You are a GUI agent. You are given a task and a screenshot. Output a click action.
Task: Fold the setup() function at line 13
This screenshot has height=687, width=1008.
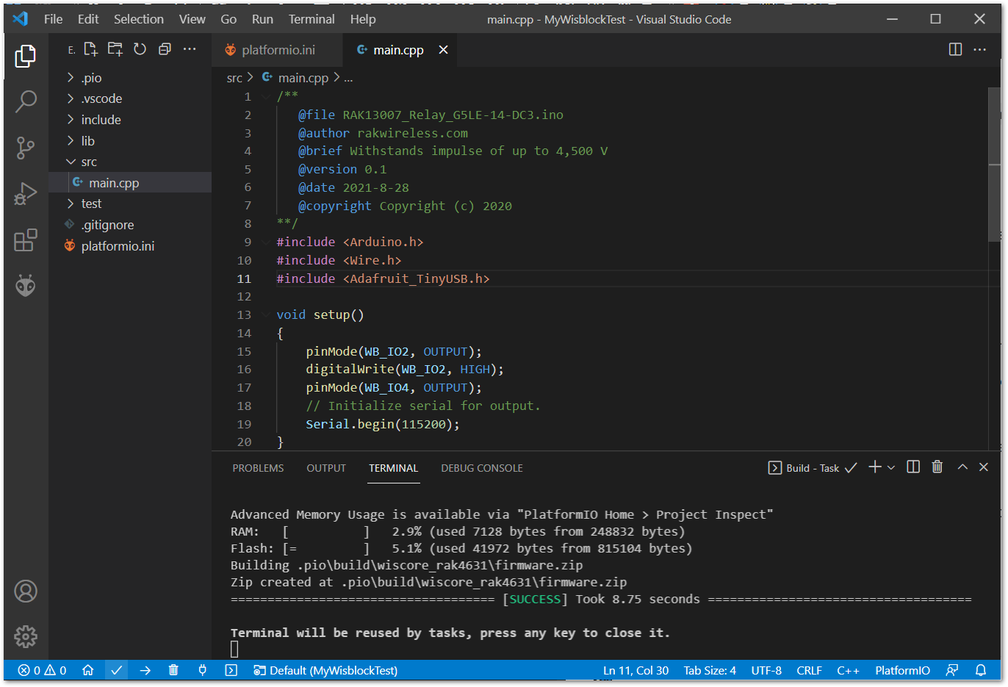click(x=266, y=314)
